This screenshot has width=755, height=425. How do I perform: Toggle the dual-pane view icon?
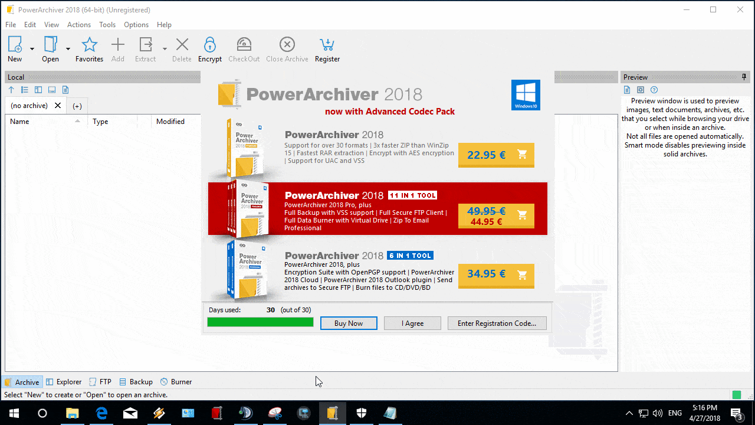click(x=38, y=89)
